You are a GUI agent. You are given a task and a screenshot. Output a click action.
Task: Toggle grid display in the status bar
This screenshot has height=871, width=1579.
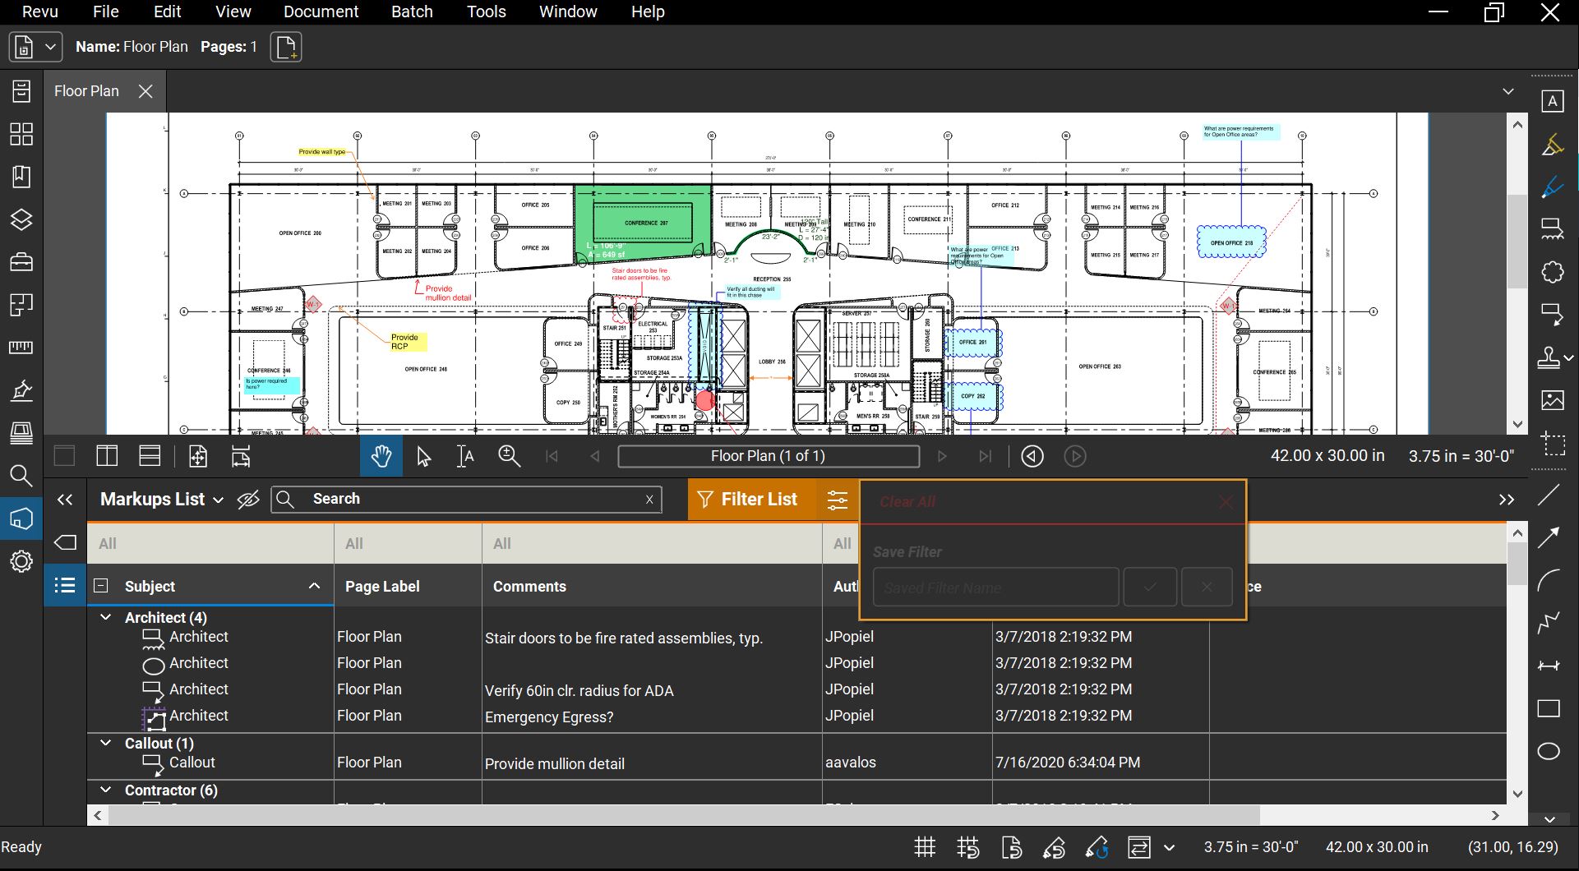(924, 846)
